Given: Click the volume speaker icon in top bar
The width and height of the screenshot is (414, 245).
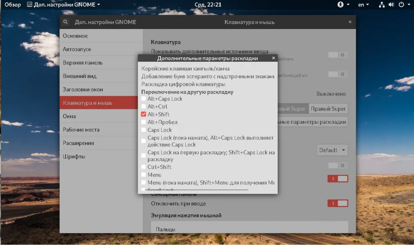Looking at the screenshot, I should coord(391,5).
